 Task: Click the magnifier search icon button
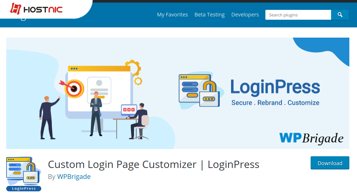340,15
